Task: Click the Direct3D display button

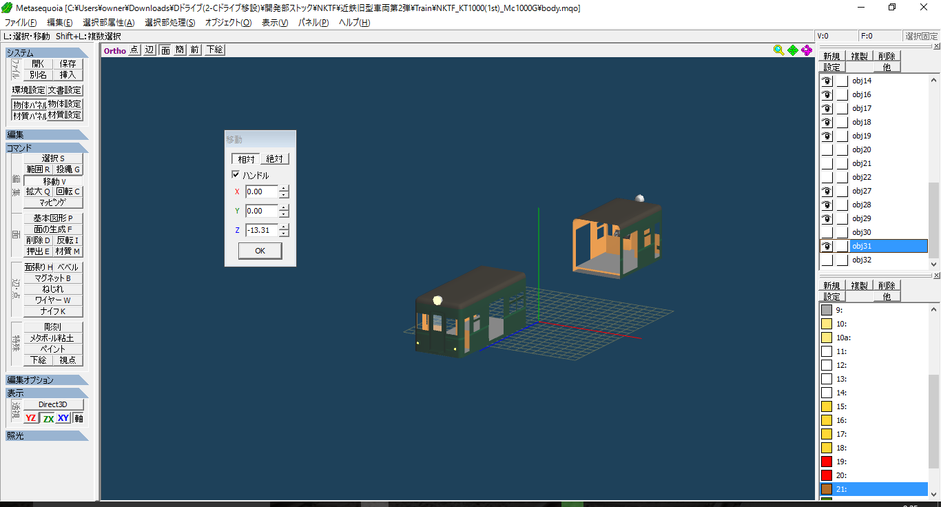Action: pos(53,404)
